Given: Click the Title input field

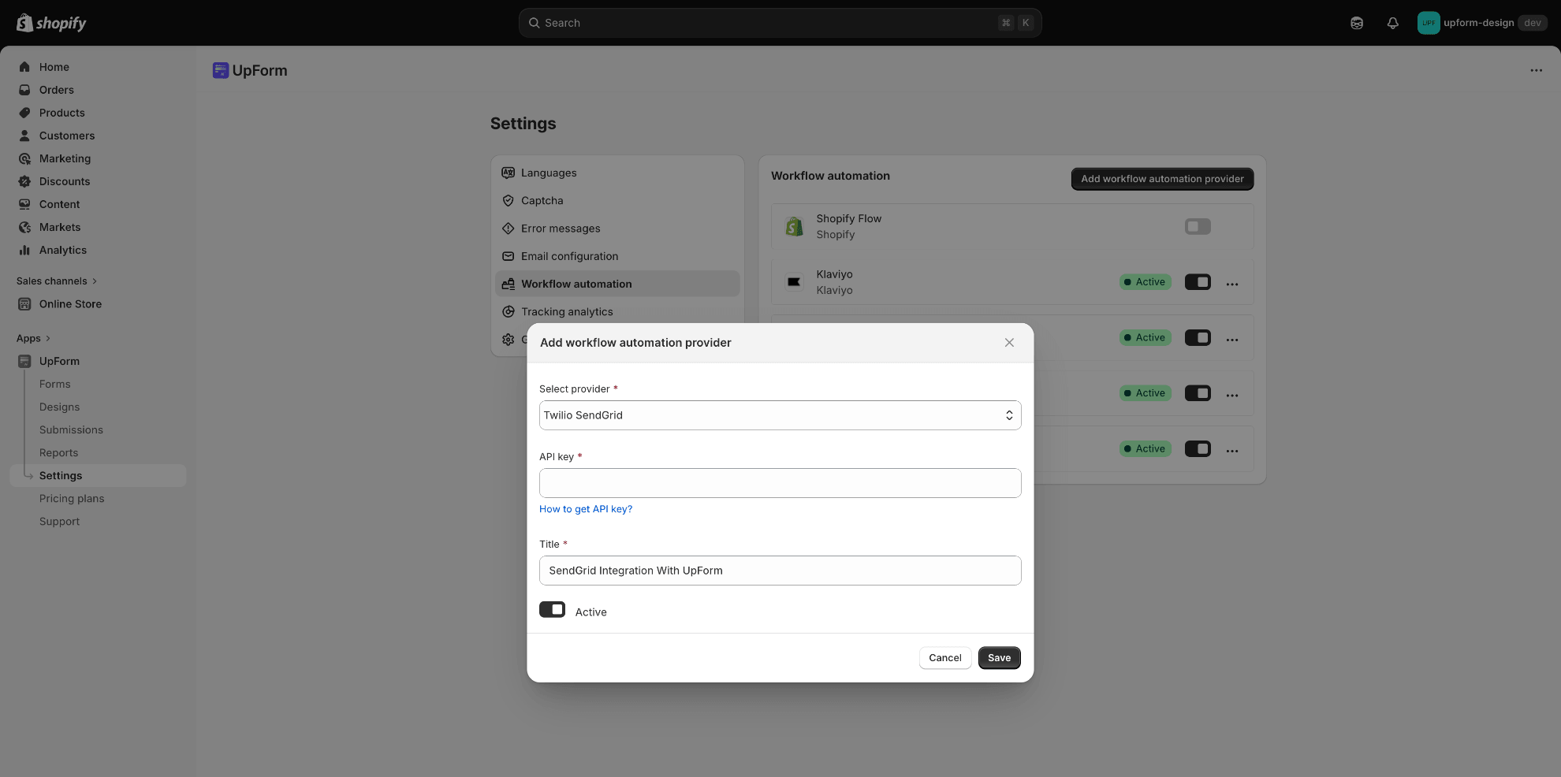Looking at the screenshot, I should click(x=780, y=571).
